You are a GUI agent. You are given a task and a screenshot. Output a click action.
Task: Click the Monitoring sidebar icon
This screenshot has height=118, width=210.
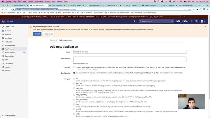point(3,38)
